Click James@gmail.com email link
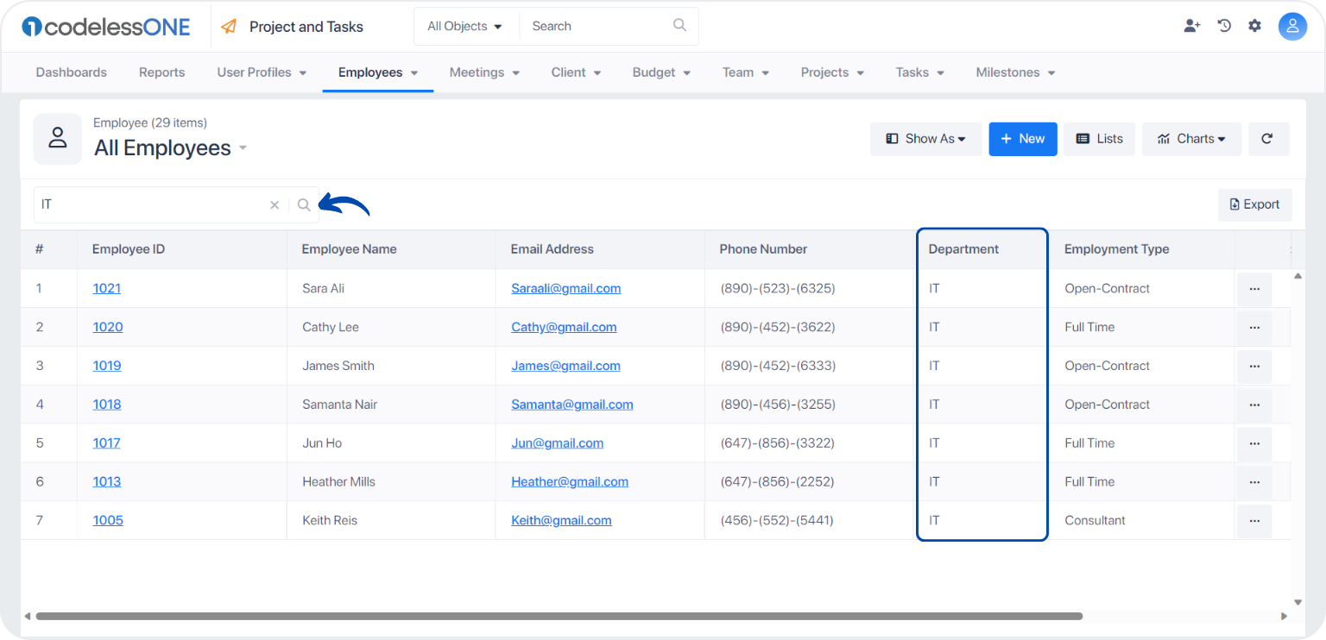1326x640 pixels. click(x=565, y=366)
